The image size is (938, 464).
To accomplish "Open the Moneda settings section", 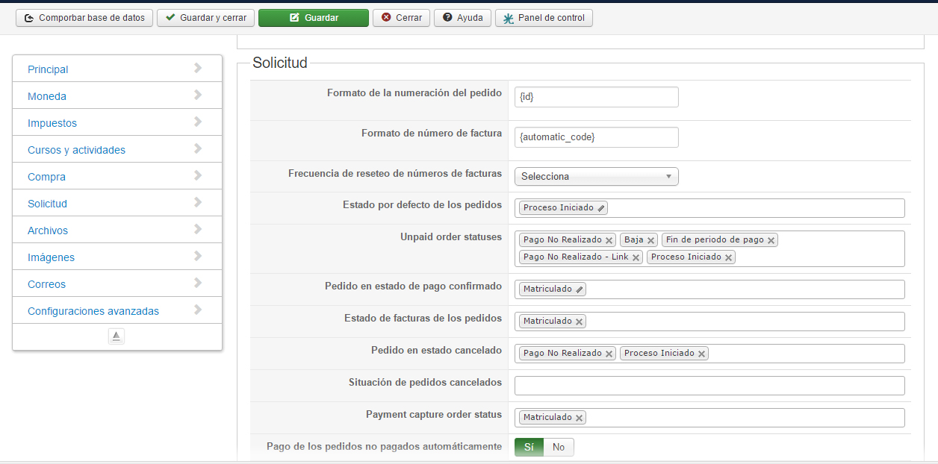I will coord(47,96).
